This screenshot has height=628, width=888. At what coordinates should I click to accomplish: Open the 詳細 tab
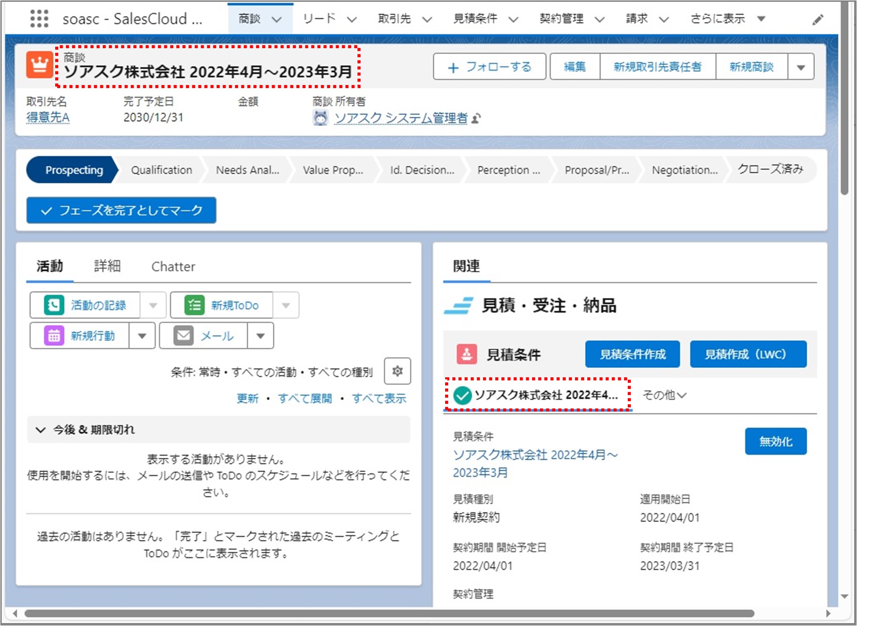[107, 266]
